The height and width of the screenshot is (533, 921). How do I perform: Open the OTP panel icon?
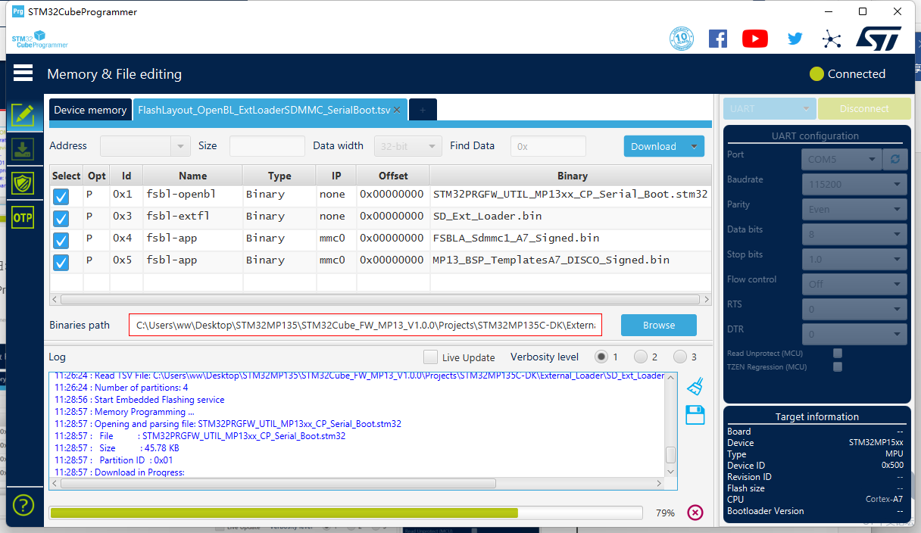(23, 217)
